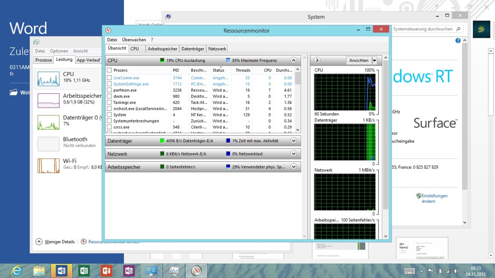Viewport: 495px width, 278px height.
Task: Click the process list vertical scrollbar
Action: pos(298,100)
